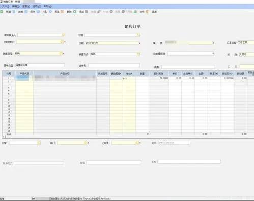Click the 复制 (Copy) toolbar icon
The height and width of the screenshot is (201, 254).
(x=14, y=12)
